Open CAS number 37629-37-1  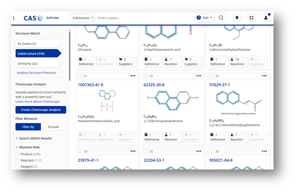click(x=220, y=85)
